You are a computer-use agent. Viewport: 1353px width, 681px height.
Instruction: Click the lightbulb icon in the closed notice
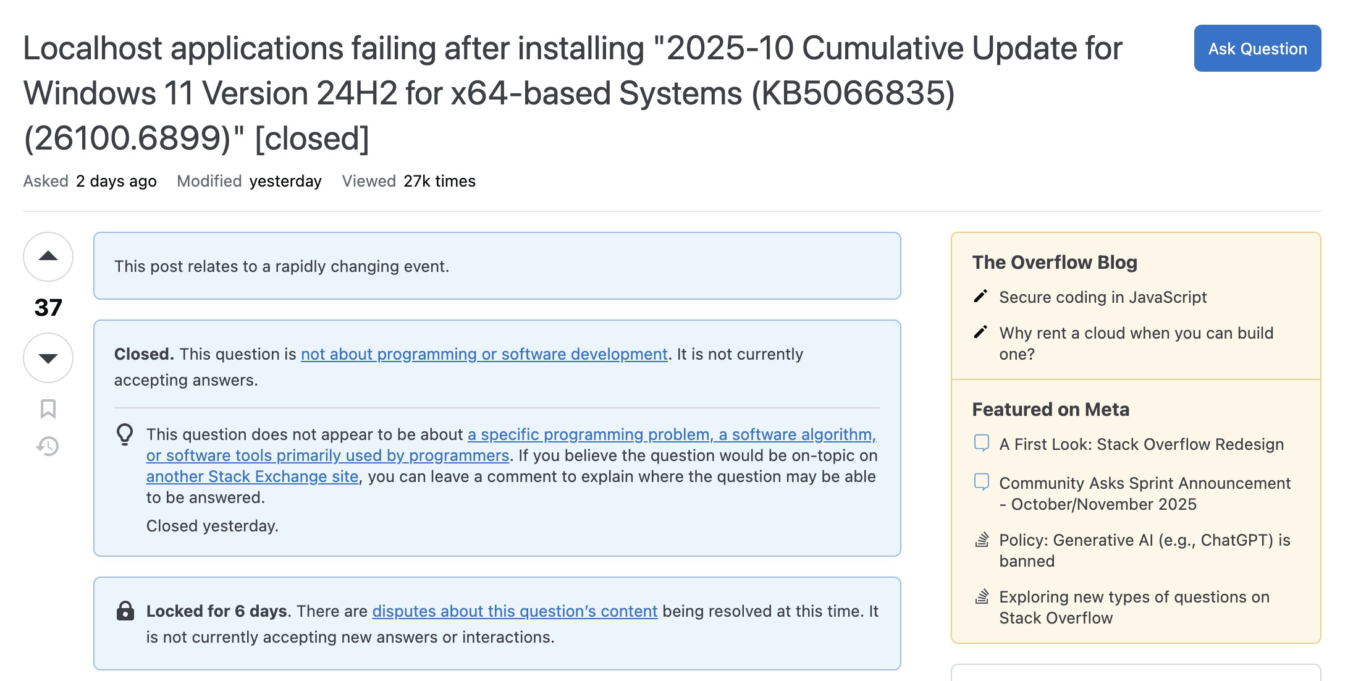125,434
